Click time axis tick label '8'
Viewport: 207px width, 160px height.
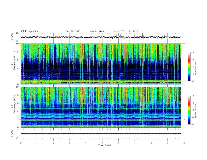tap(151, 143)
